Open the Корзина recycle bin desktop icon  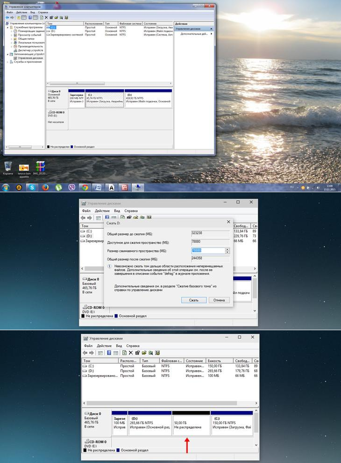8,167
